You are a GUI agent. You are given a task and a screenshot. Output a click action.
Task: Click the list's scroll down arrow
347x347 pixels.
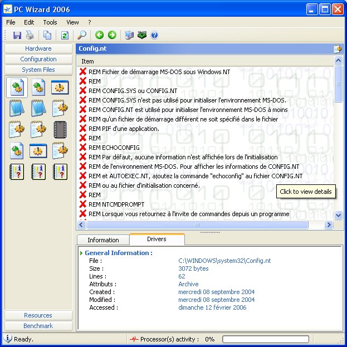(x=338, y=215)
